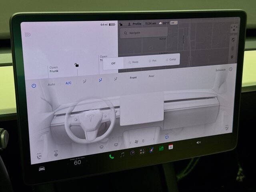Tap the center screen in cabin image
The image size is (256, 192).
pos(142,109)
